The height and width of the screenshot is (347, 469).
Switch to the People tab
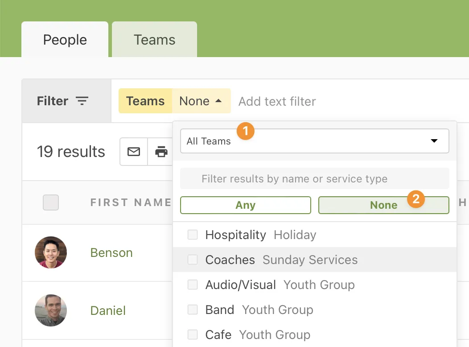(x=65, y=39)
